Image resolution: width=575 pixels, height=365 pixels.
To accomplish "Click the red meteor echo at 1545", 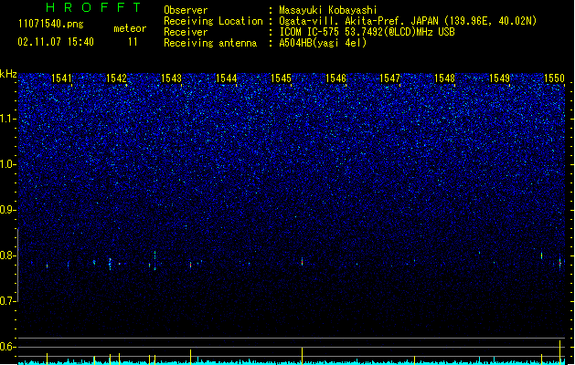I will tap(303, 261).
